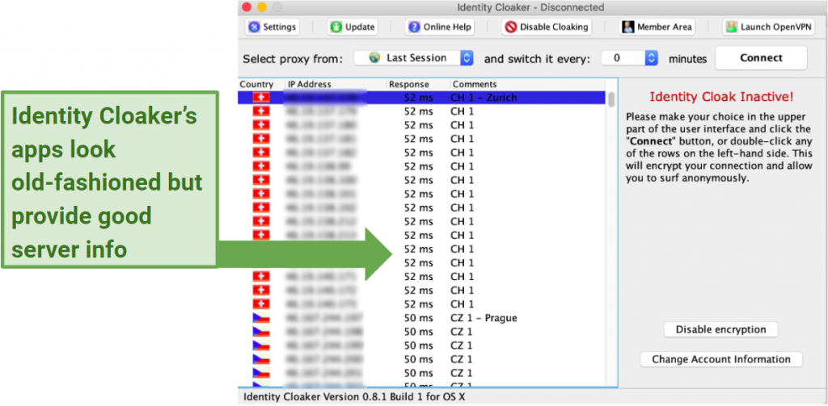Image resolution: width=828 pixels, height=406 pixels.
Task: Click the Launch OpenVPN icon
Action: click(731, 27)
